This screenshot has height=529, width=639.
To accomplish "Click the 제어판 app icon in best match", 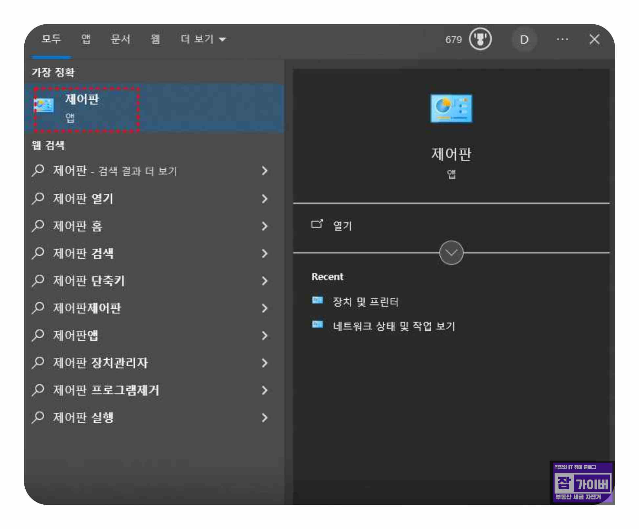I will (x=44, y=106).
